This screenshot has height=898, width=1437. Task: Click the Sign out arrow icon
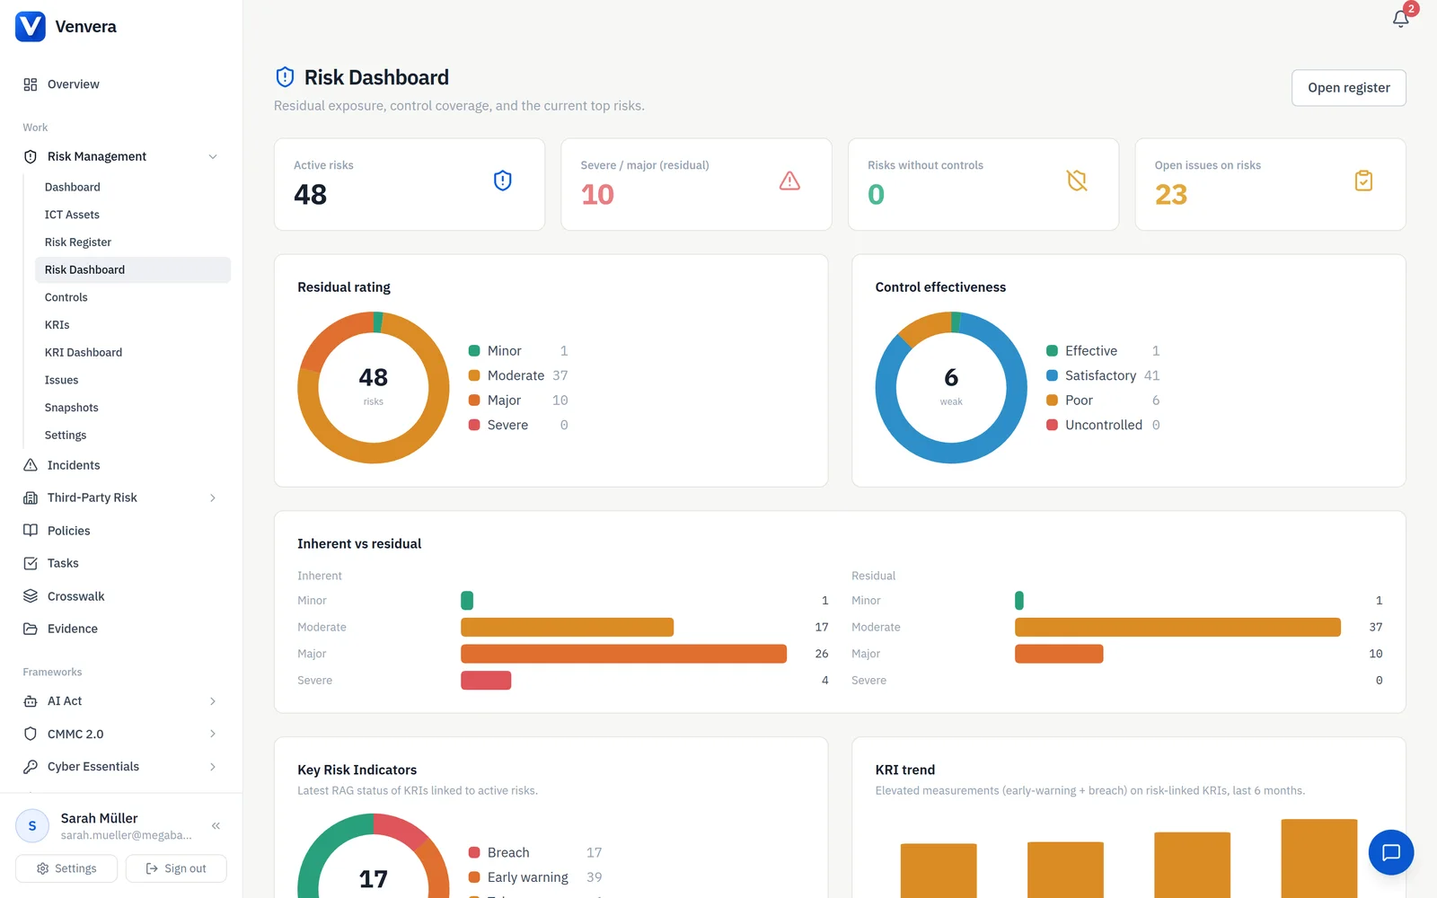[152, 868]
